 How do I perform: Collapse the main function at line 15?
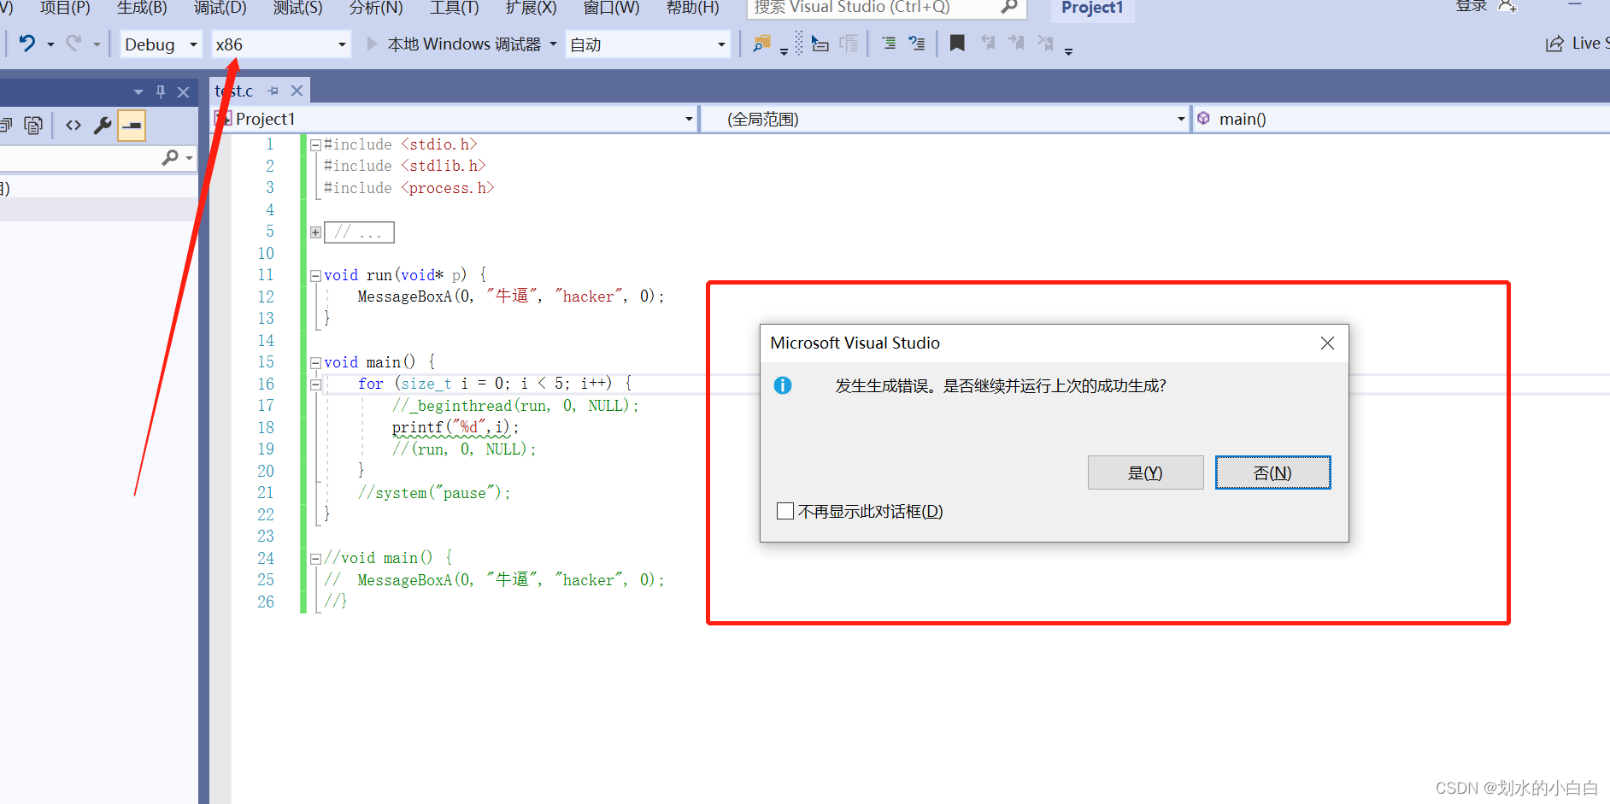(x=315, y=363)
